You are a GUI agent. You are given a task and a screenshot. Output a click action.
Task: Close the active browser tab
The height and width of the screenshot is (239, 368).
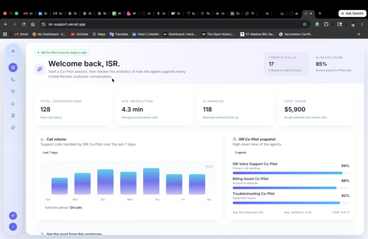[x=311, y=14]
